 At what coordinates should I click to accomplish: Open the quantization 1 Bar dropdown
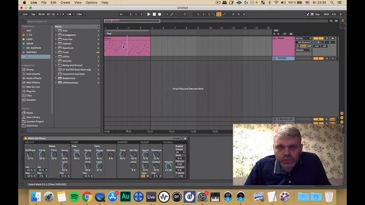click(80, 14)
